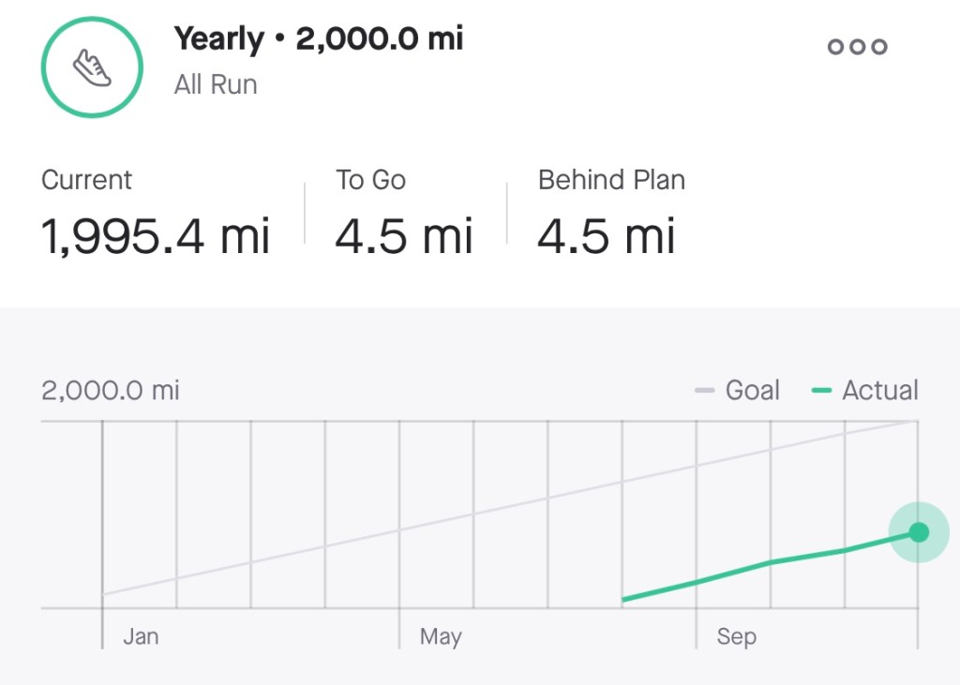Select the Sep month label on chart
Viewport: 960px width, 685px height.
click(x=737, y=637)
